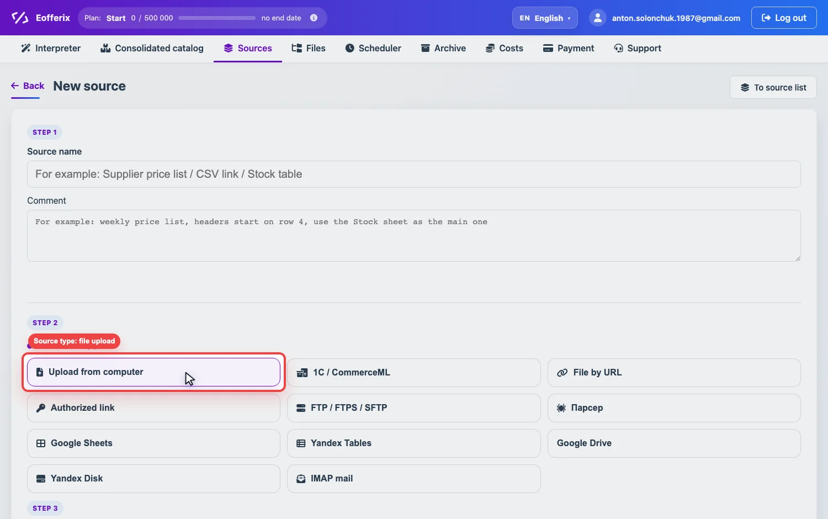Choose Upload from computer source type

coord(153,372)
